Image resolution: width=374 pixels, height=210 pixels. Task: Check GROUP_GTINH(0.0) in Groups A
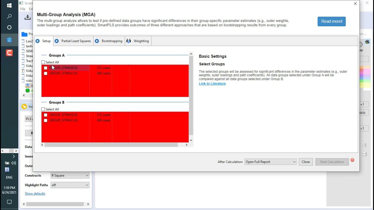coord(46,68)
